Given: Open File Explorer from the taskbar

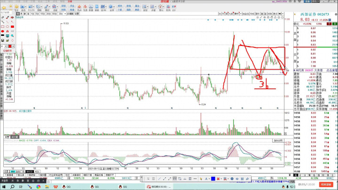Looking at the screenshot, I should (47, 187).
